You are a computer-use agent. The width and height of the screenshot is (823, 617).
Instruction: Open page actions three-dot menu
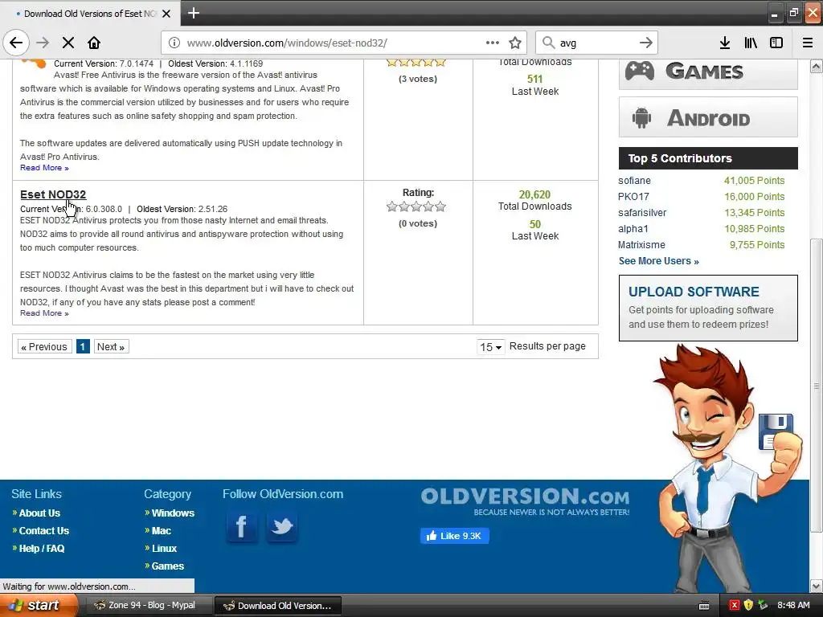(493, 43)
